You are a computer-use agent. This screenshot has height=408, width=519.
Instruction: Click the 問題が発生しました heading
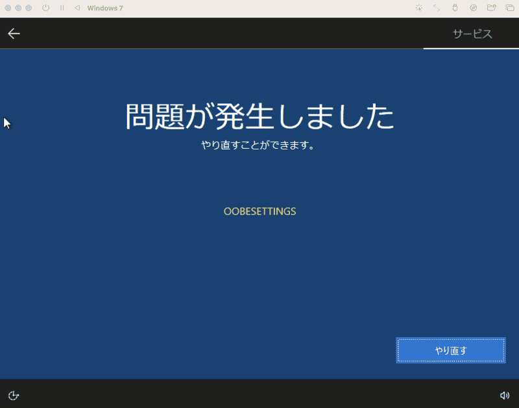[260, 116]
